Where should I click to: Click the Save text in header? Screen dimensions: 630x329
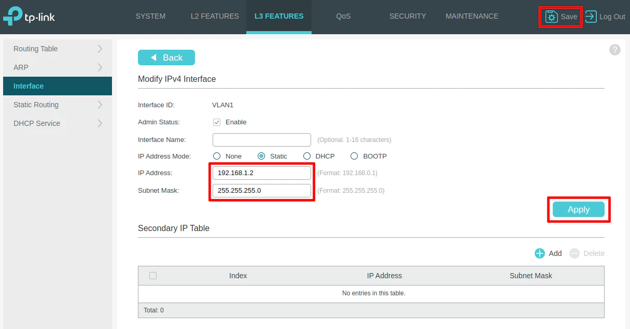pyautogui.click(x=569, y=17)
